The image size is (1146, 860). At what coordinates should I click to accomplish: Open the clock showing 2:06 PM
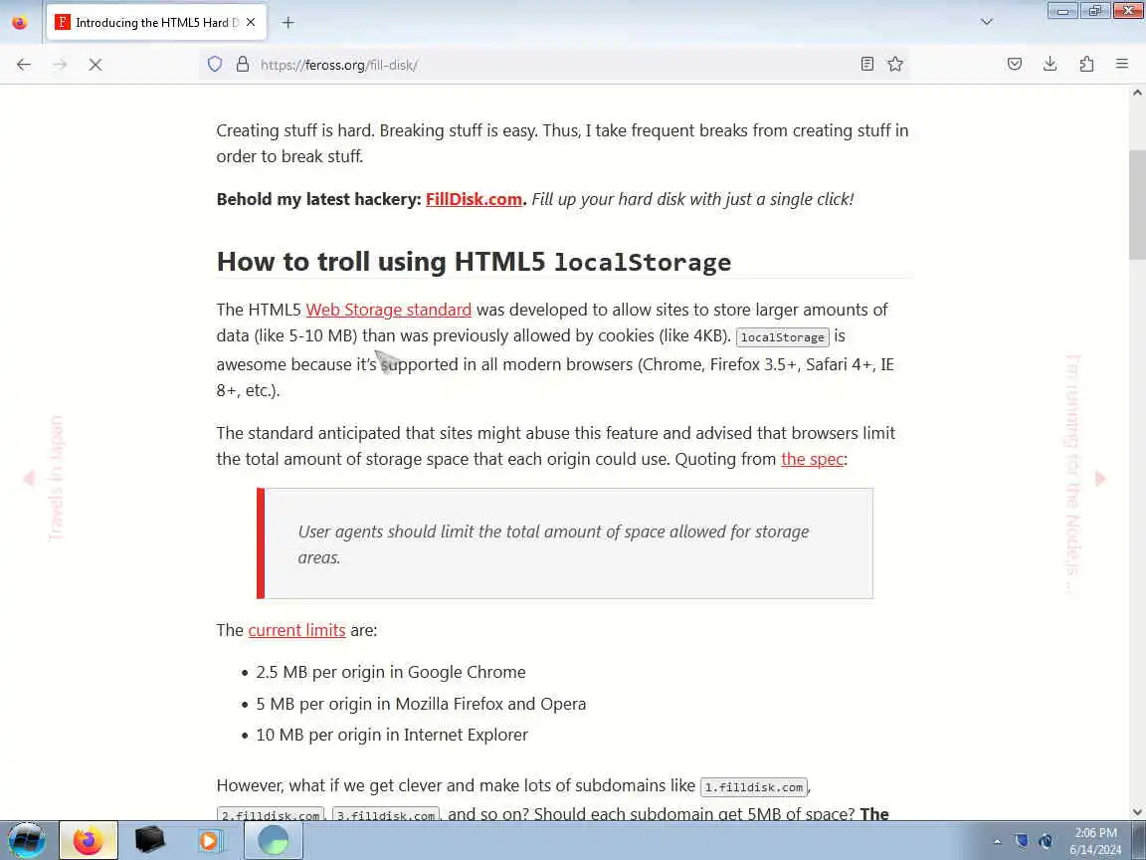[1095, 841]
